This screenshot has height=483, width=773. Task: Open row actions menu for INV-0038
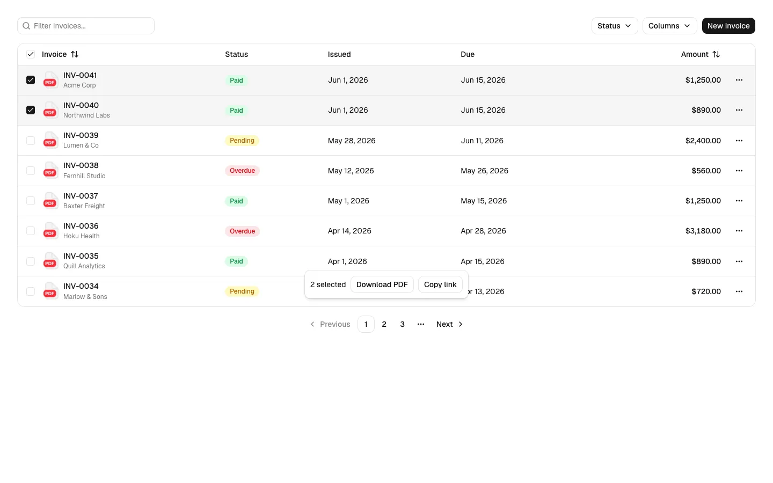tap(739, 171)
